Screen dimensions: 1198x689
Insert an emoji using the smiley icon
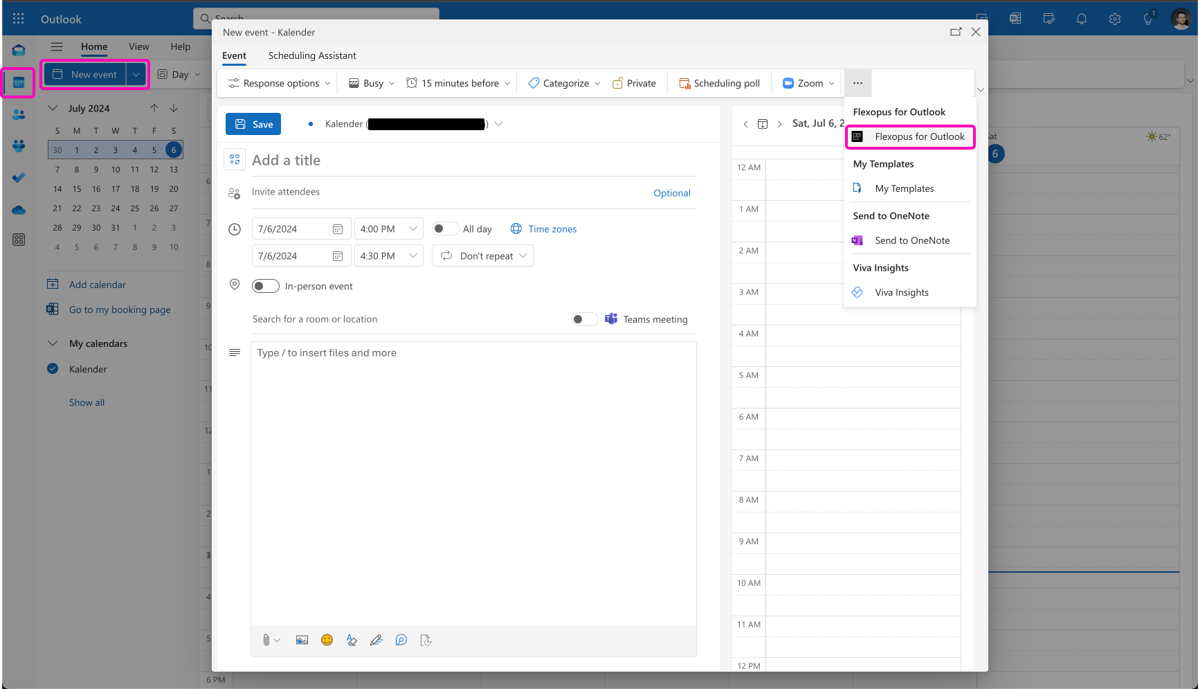coord(327,641)
